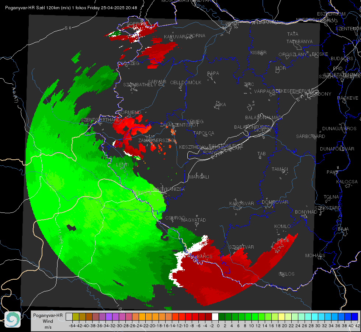
Task: Click the TATABANYA city label
Action: tap(299, 41)
